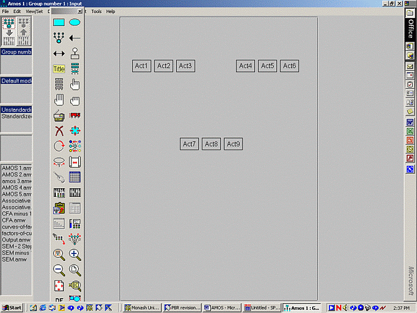This screenshot has width=417, height=313.
Task: Pick the double-headed covariance arrow tool
Action: [x=59, y=53]
